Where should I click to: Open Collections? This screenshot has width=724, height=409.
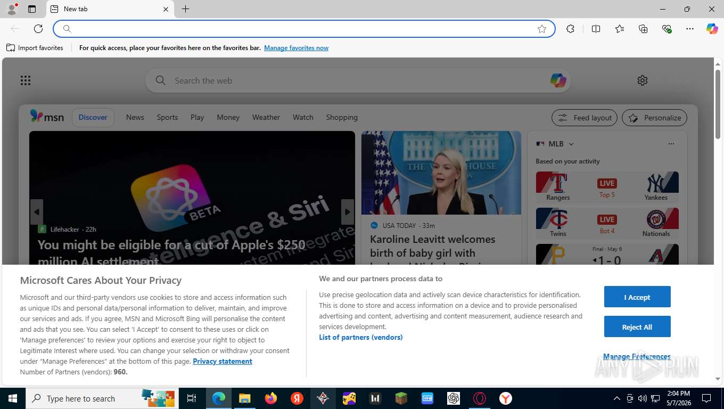[x=643, y=29]
